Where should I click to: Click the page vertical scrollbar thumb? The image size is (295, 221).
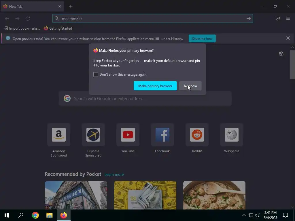click(x=292, y=64)
